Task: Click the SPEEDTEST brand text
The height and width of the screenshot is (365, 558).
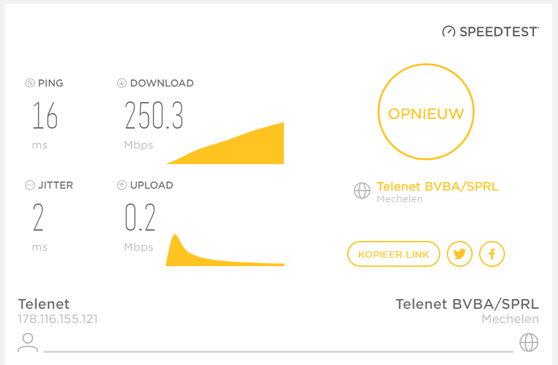Action: click(x=499, y=32)
